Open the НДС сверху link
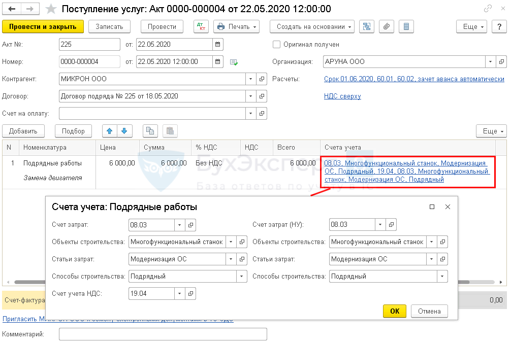The height and width of the screenshot is (342, 511). [342, 96]
